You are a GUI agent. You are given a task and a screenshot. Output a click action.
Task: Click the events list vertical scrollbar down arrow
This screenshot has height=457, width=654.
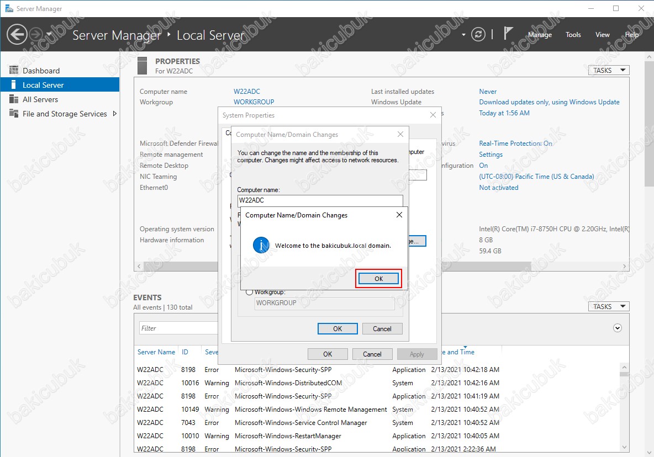(624, 447)
